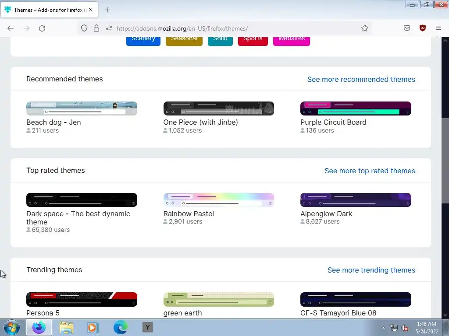Open the Persona 5 theme preview image
This screenshot has height=336, width=449.
[x=82, y=299]
